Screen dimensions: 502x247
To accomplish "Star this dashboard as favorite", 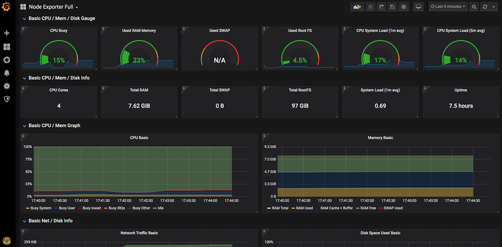I will [370, 7].
